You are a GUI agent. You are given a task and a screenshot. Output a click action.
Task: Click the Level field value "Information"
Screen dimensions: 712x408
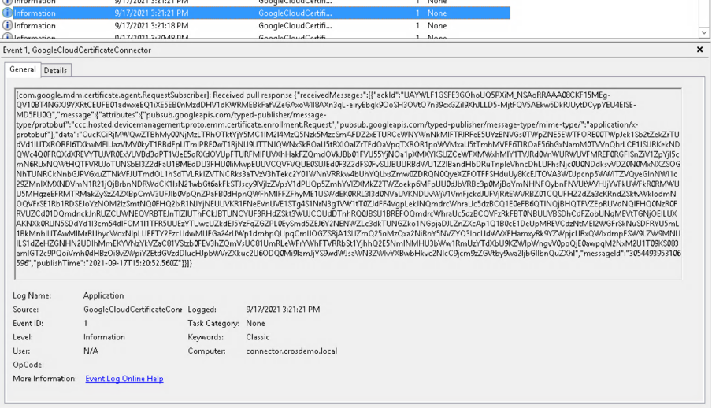103,337
